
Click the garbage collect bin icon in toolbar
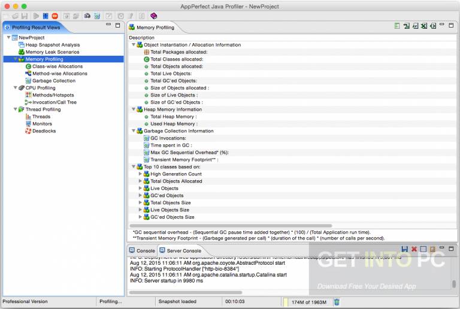point(97,16)
